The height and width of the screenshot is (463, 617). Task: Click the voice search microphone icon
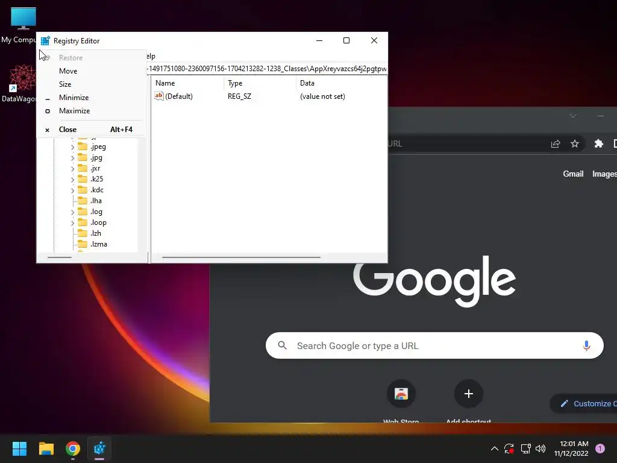click(586, 345)
